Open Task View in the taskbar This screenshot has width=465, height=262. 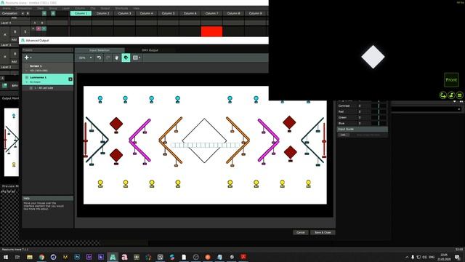pos(17,257)
